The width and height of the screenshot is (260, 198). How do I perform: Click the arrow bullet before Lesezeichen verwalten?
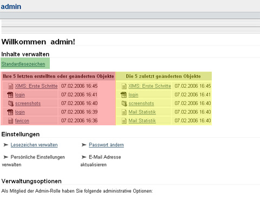6,145
